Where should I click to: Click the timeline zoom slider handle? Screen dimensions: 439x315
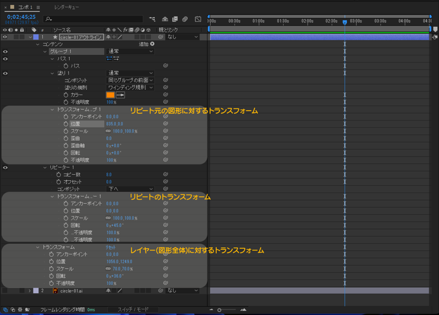[219, 310]
